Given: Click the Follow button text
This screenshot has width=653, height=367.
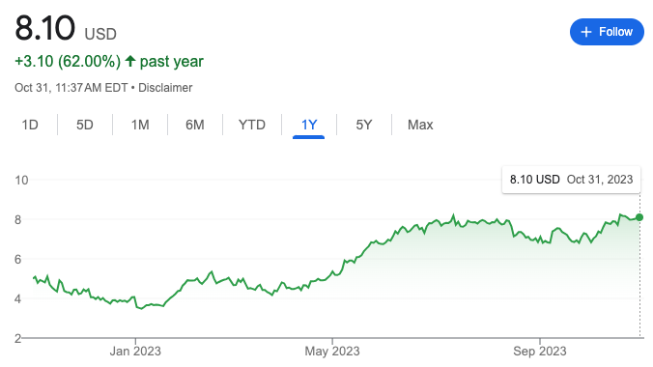Looking at the screenshot, I should pos(615,32).
